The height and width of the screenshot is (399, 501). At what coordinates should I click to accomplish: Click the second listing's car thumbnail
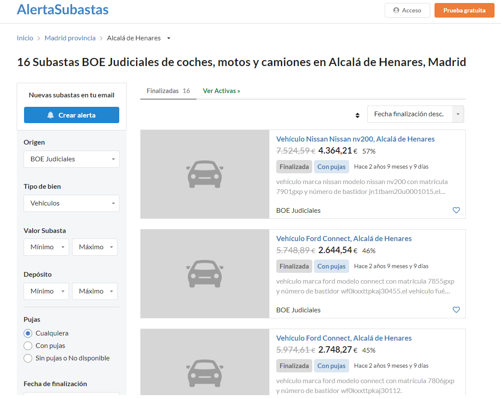tap(205, 274)
